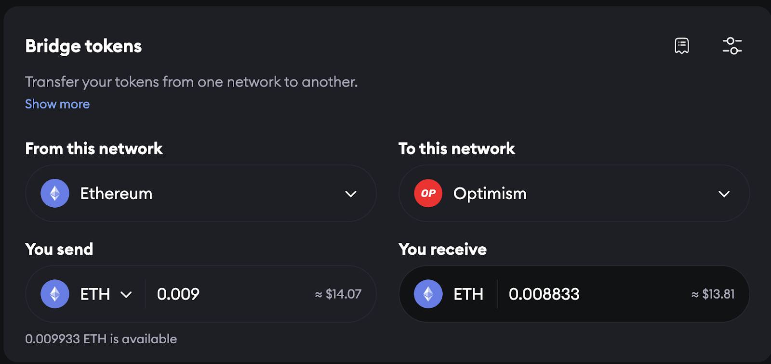771x364 pixels.
Task: Click the ETH label in You send
Action: tap(95, 294)
